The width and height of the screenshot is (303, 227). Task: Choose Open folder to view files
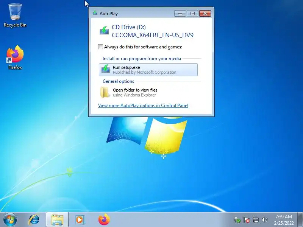148,92
